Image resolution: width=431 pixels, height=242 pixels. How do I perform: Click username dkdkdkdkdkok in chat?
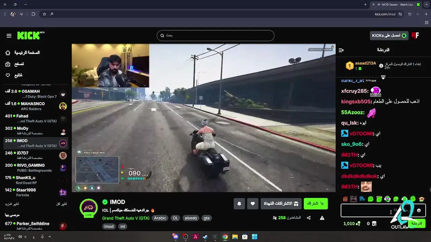click(359, 176)
